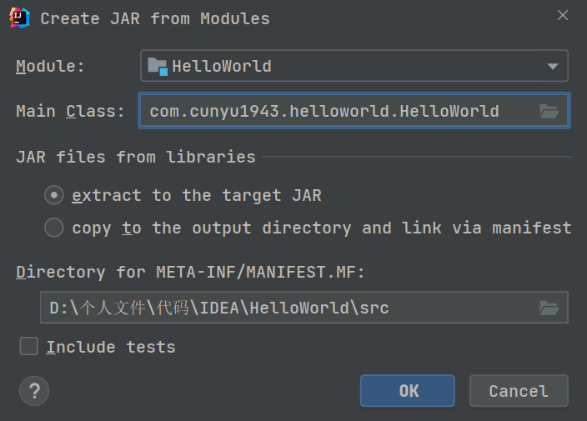This screenshot has height=421, width=587.
Task: Click the HelloWorld module folder icon
Action: 157,66
